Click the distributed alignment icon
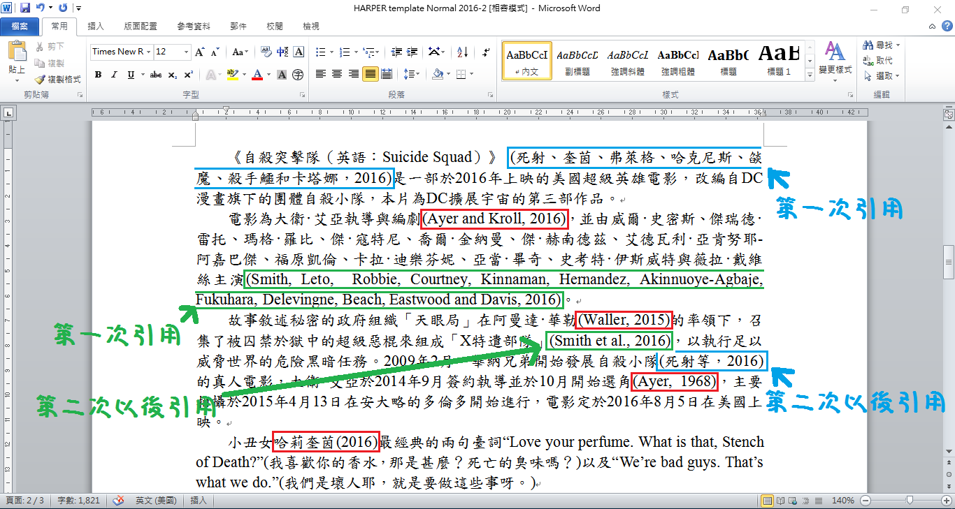The width and height of the screenshot is (955, 509). tap(387, 74)
